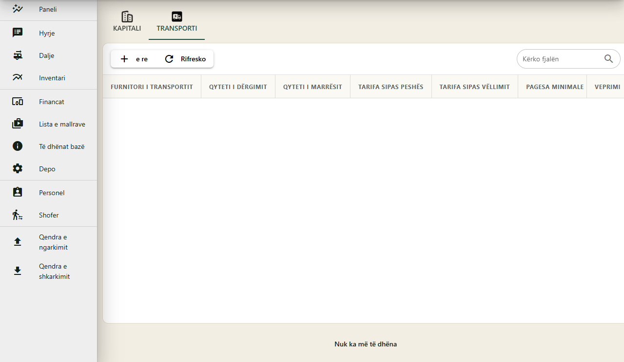
Task: Open the Personel sidebar link
Action: [48, 193]
